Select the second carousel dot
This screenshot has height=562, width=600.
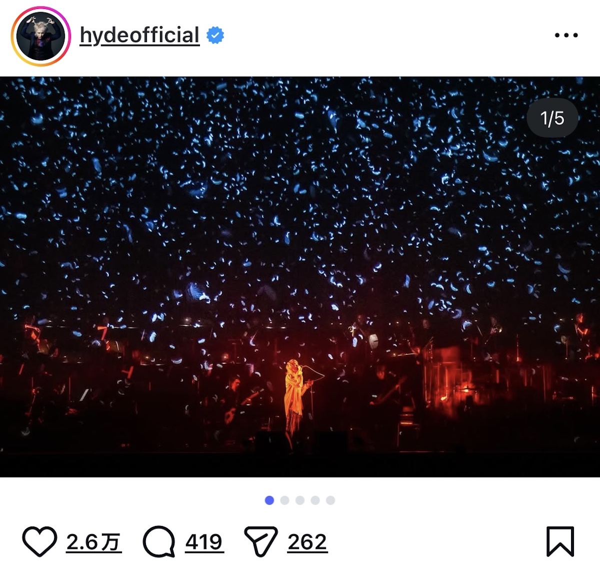tap(285, 499)
